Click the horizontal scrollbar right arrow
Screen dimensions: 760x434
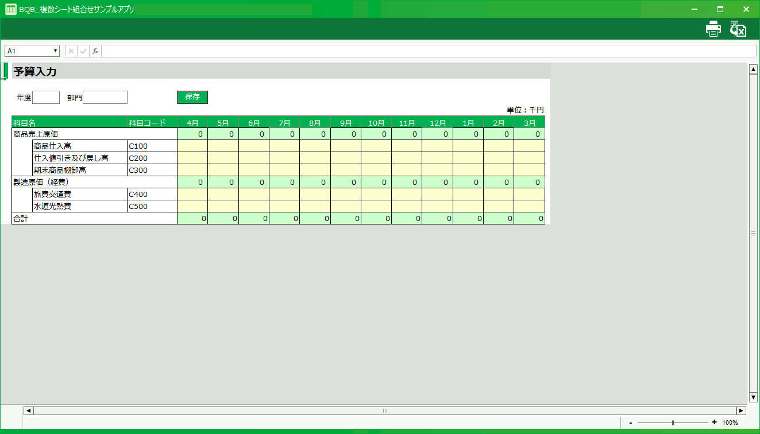click(x=741, y=410)
